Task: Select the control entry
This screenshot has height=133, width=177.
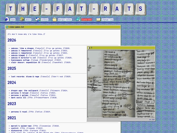Action: click(x=27, y=128)
